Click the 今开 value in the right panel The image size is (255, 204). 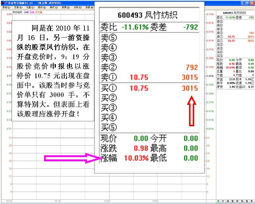[251, 60]
